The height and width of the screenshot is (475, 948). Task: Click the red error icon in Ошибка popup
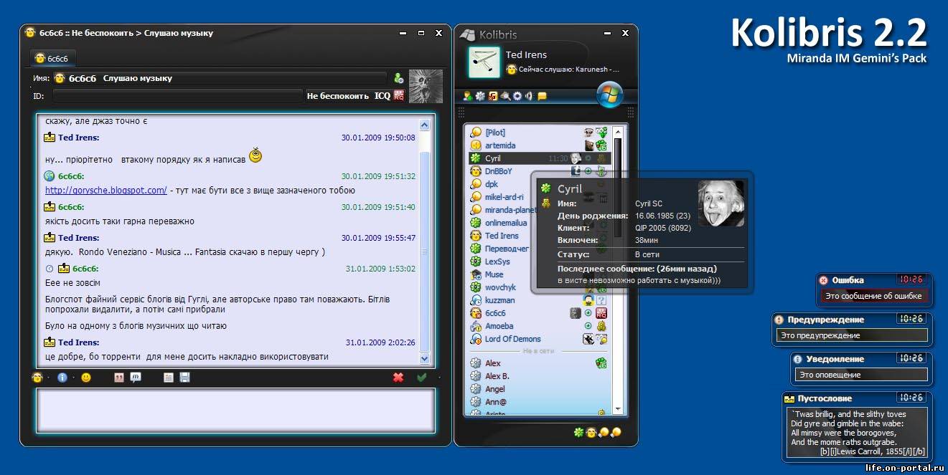click(824, 280)
